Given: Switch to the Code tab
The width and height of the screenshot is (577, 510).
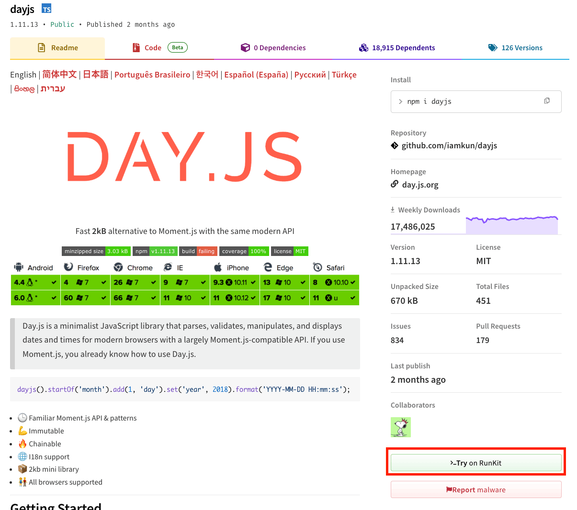Looking at the screenshot, I should coord(159,48).
